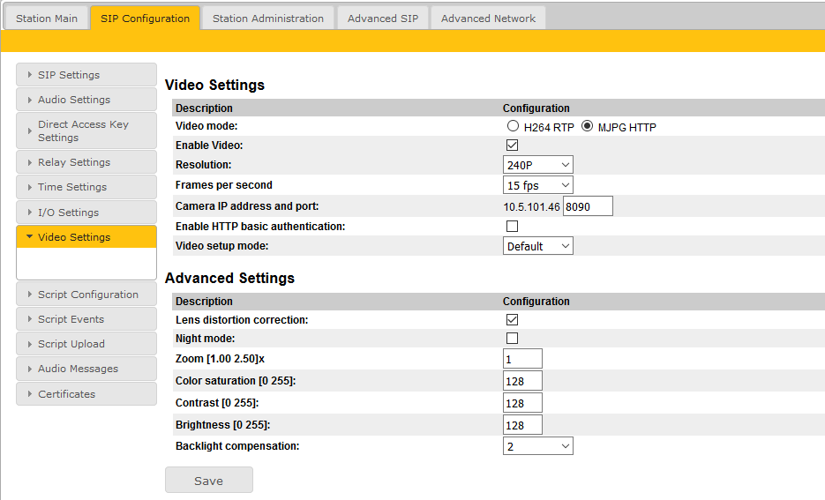Go to the Station Administration tab

[x=268, y=19]
